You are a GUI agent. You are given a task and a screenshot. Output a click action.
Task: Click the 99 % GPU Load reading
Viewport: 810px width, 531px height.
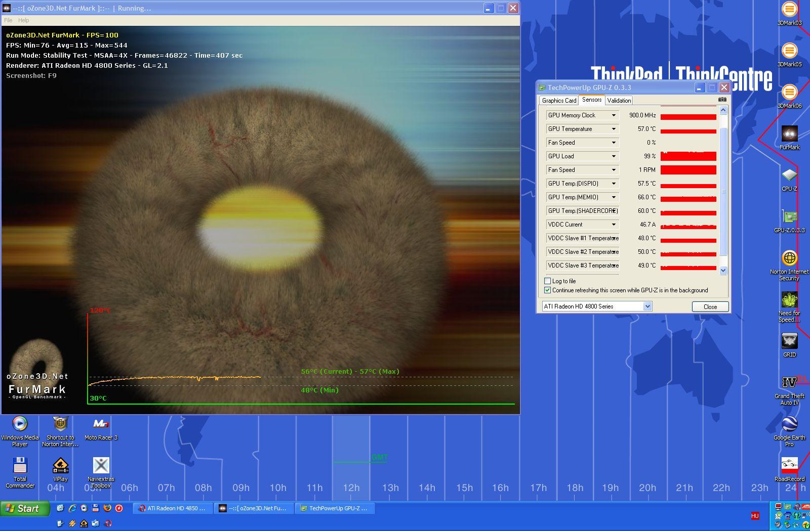pos(650,156)
